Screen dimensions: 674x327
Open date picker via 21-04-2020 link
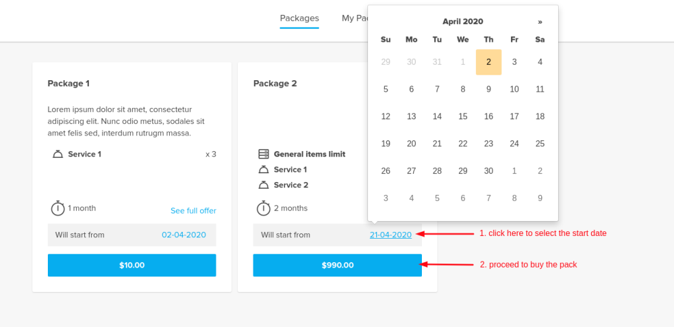coord(390,235)
